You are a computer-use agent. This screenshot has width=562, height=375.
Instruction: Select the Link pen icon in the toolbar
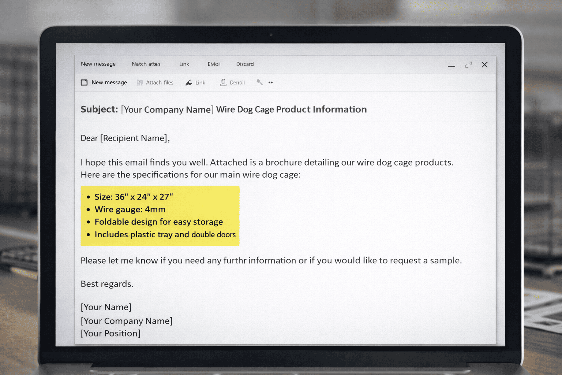[x=188, y=82]
